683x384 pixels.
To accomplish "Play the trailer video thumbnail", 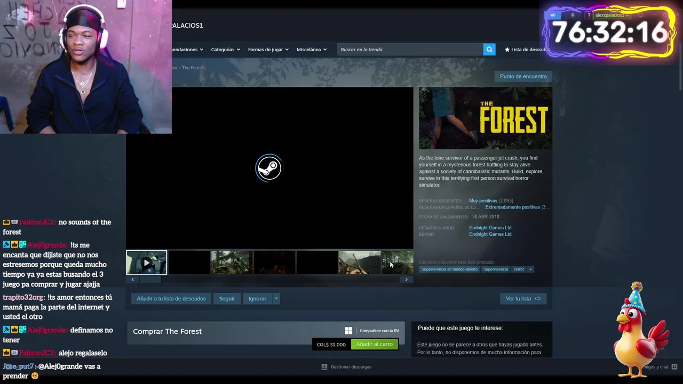I will tap(146, 262).
